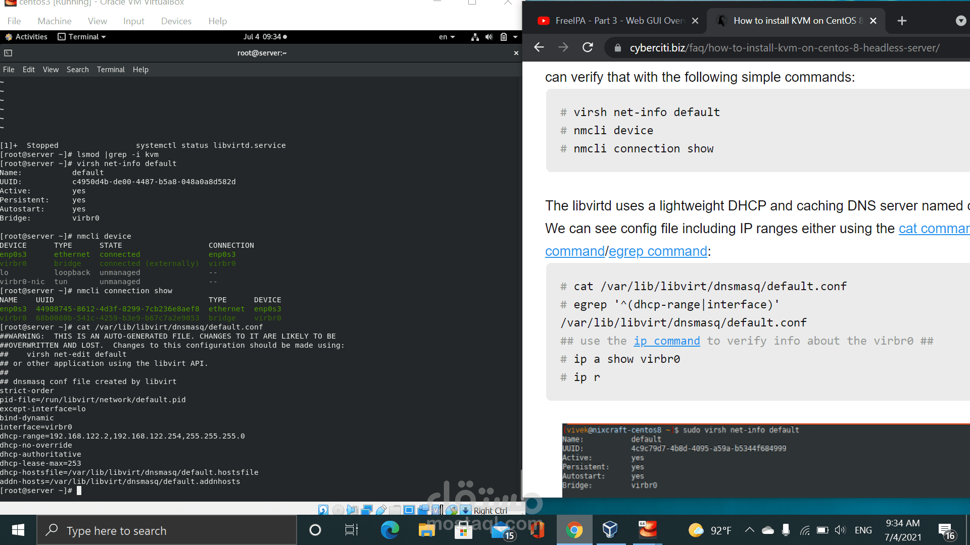This screenshot has width=970, height=545.
Task: Go forward in Chrome browser
Action: click(563, 47)
